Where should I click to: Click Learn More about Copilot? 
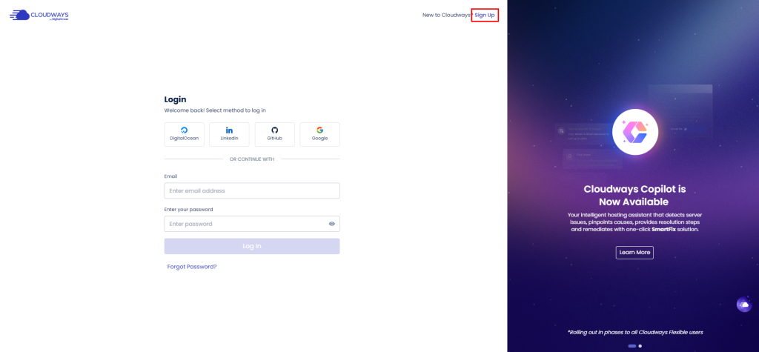click(634, 252)
